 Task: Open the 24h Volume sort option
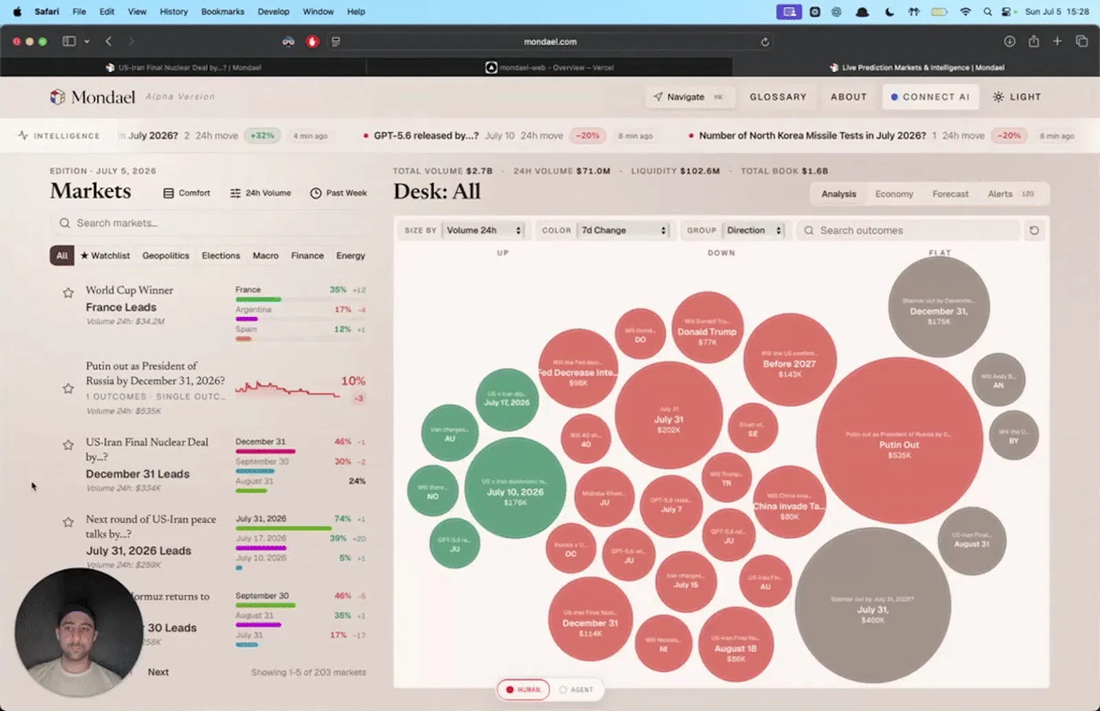(x=260, y=193)
